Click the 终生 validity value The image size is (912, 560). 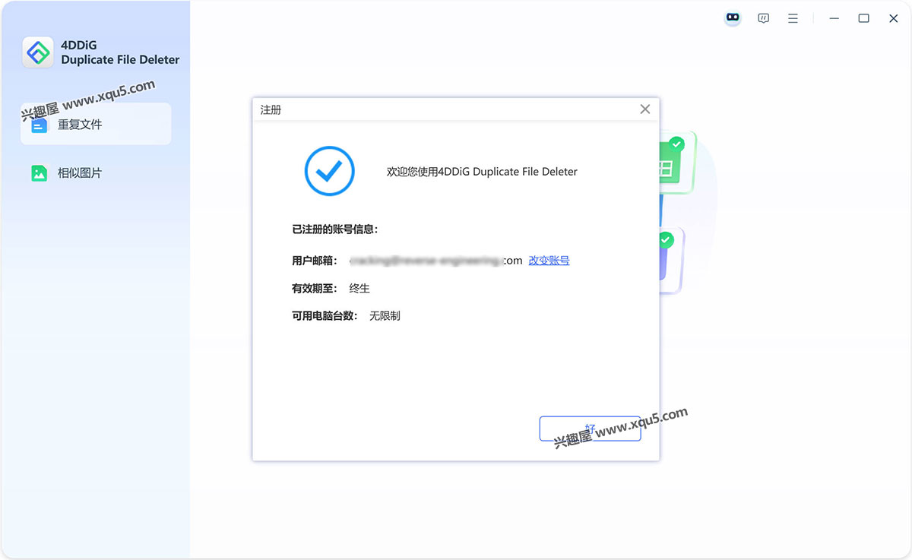click(359, 288)
